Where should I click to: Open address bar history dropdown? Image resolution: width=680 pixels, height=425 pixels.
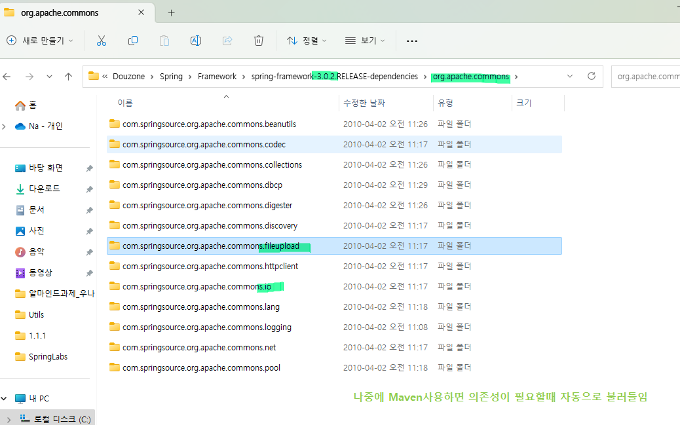(x=570, y=77)
